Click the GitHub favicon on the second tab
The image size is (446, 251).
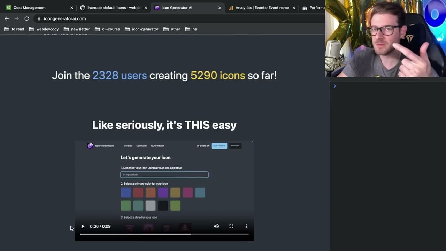[x=83, y=8]
